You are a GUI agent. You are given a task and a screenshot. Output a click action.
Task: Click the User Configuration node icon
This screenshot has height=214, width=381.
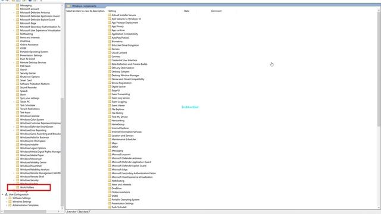tap(7, 194)
